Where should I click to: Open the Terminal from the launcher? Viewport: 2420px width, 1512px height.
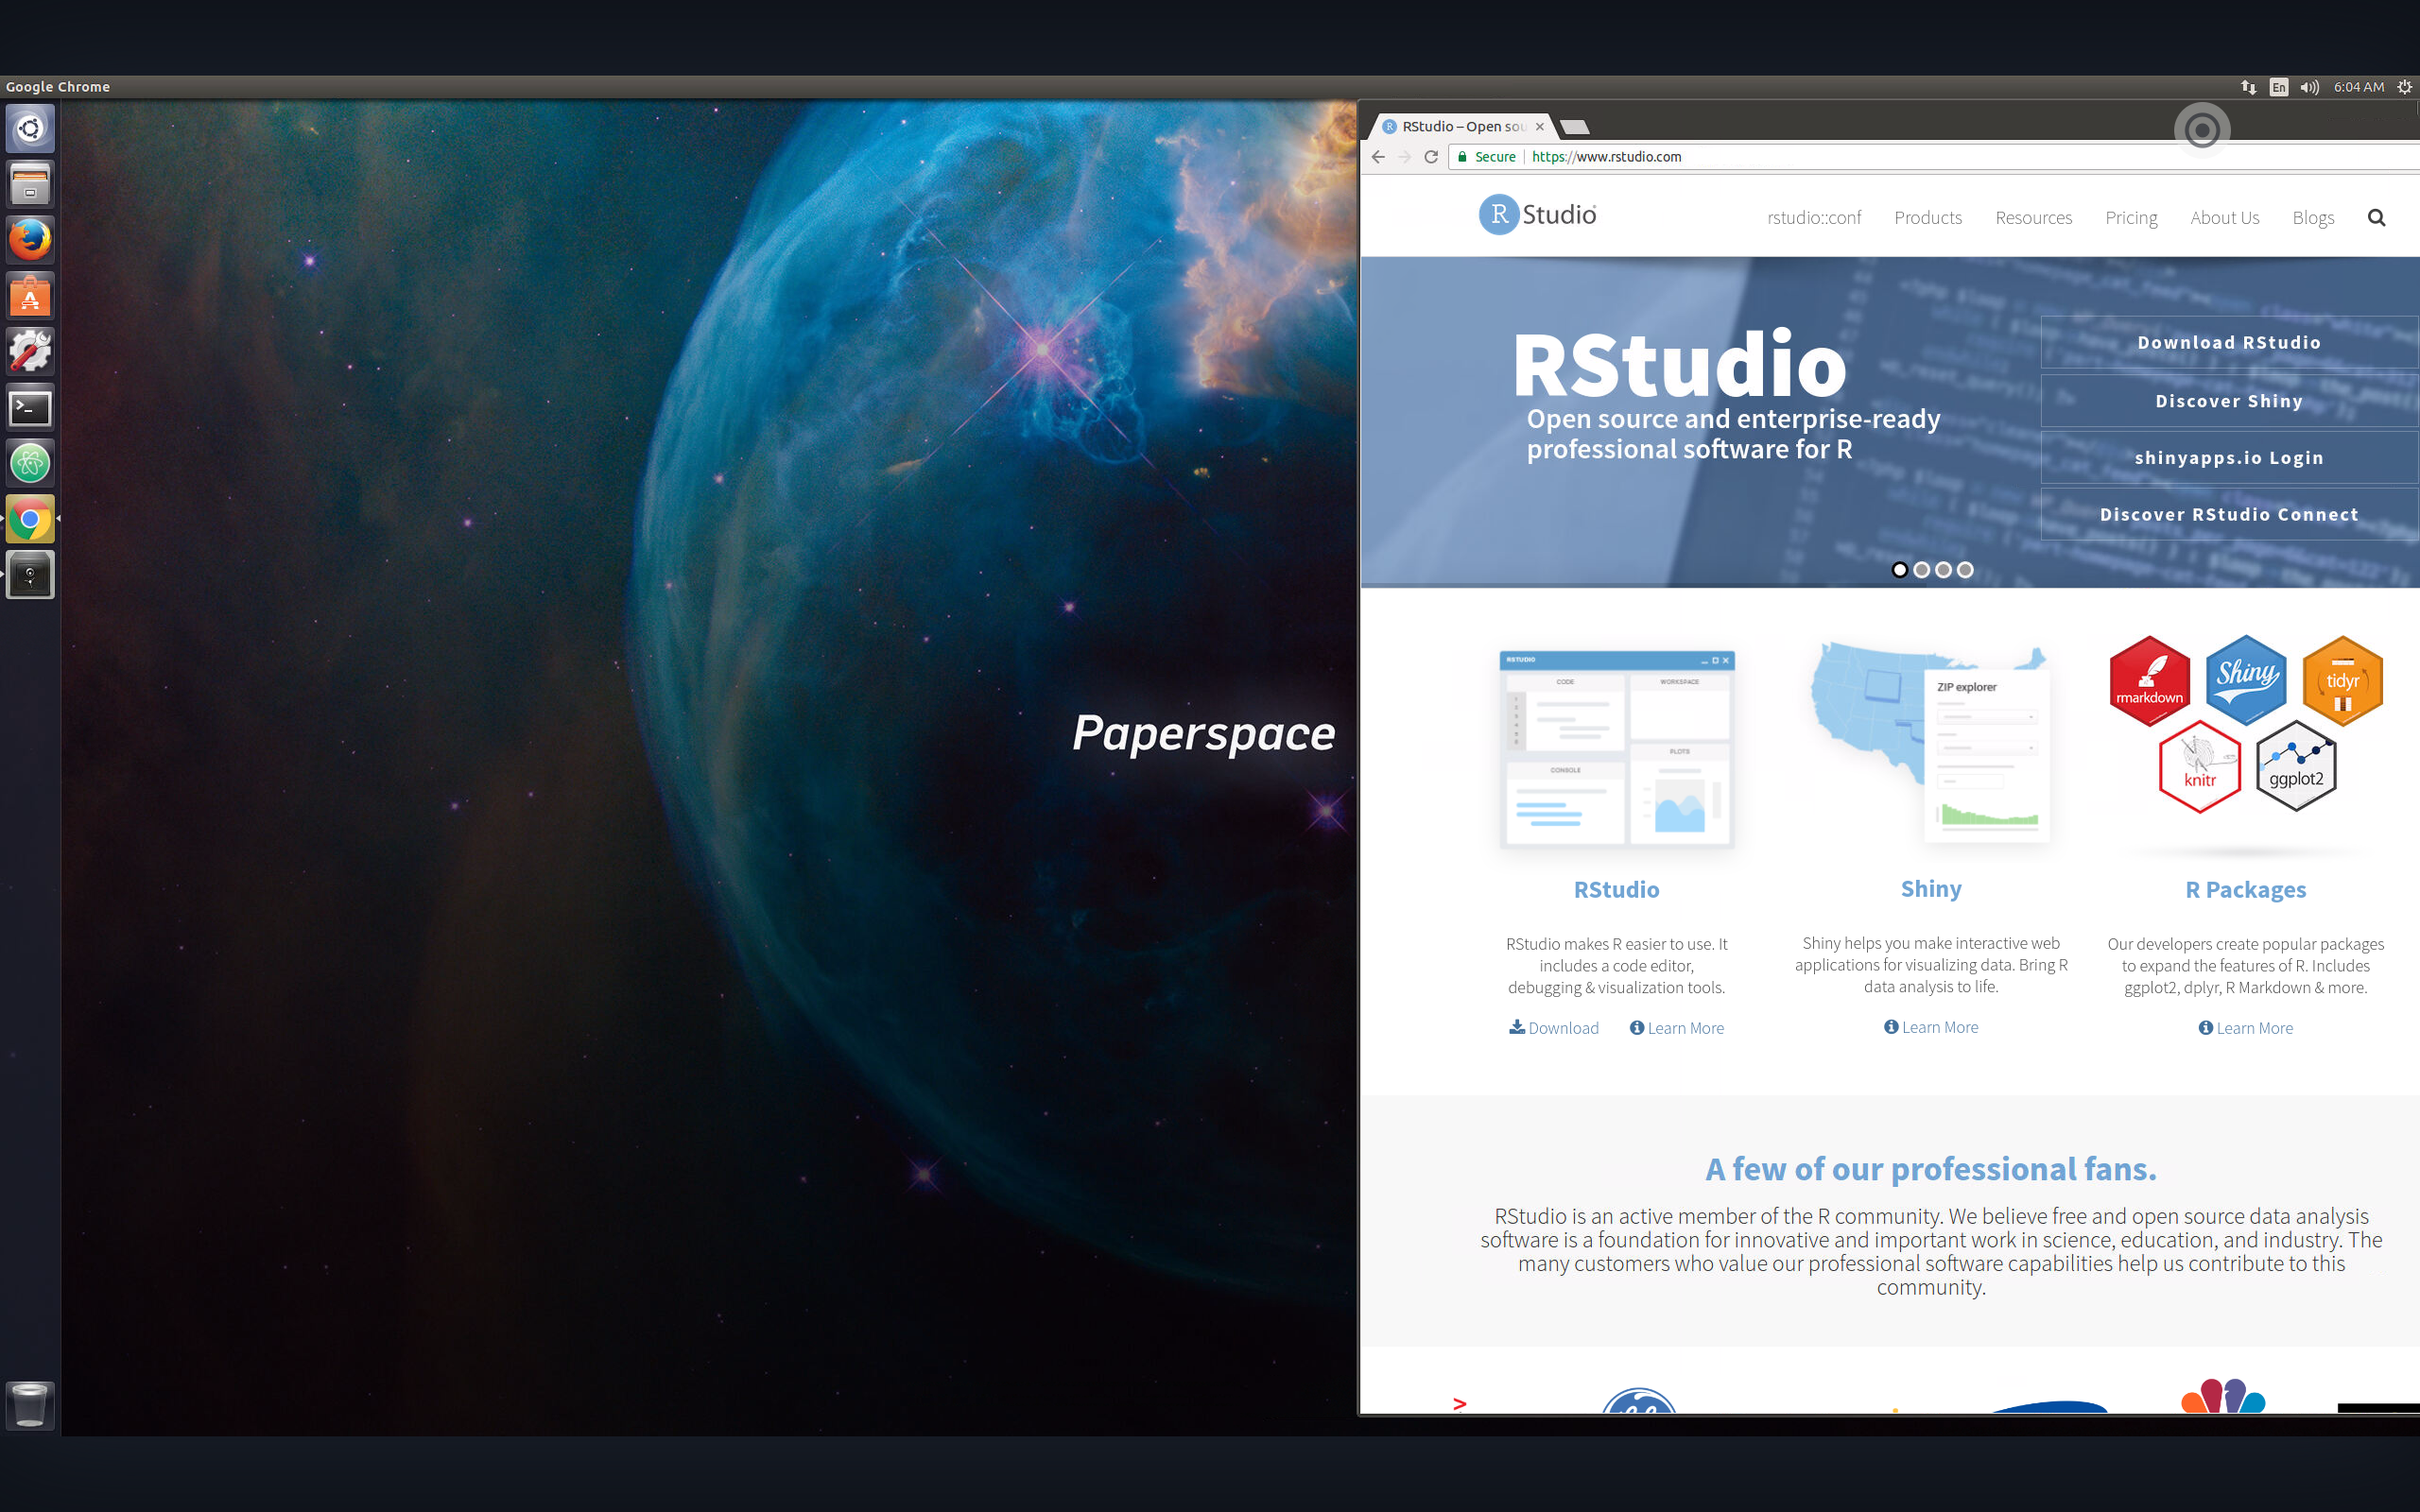pyautogui.click(x=30, y=408)
